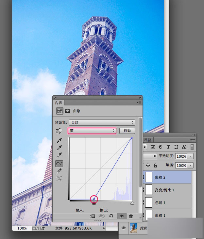Click the 不透明度 100% field
Screen dimensions: 204x239
(181, 156)
